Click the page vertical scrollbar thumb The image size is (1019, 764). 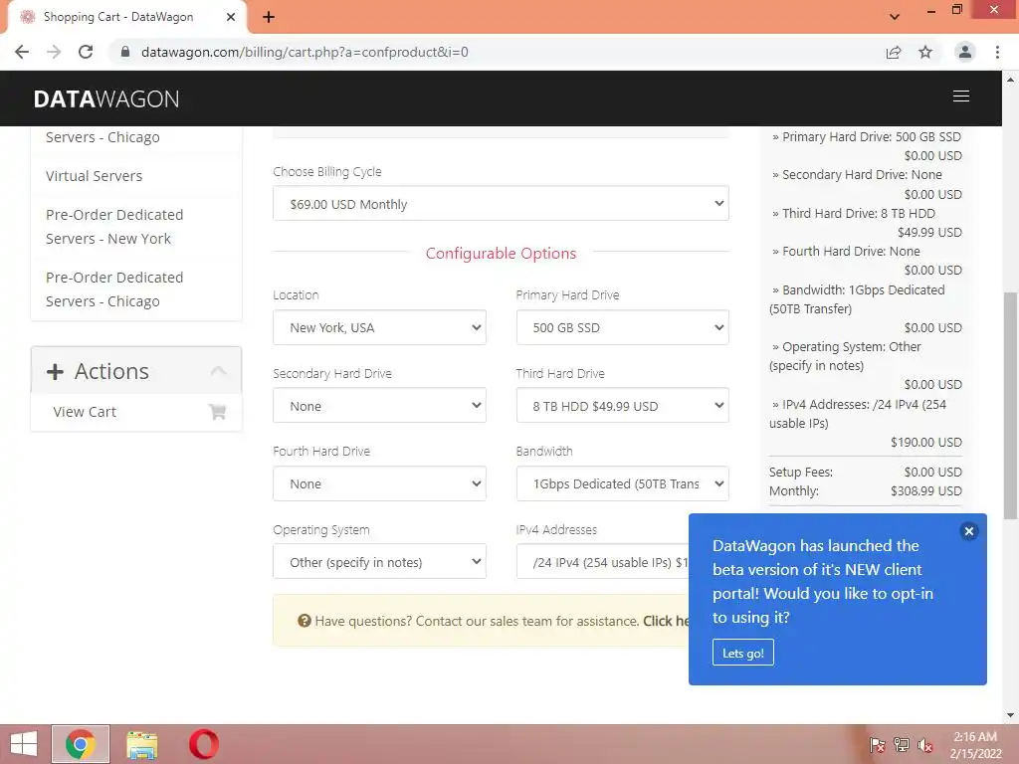(x=1011, y=406)
